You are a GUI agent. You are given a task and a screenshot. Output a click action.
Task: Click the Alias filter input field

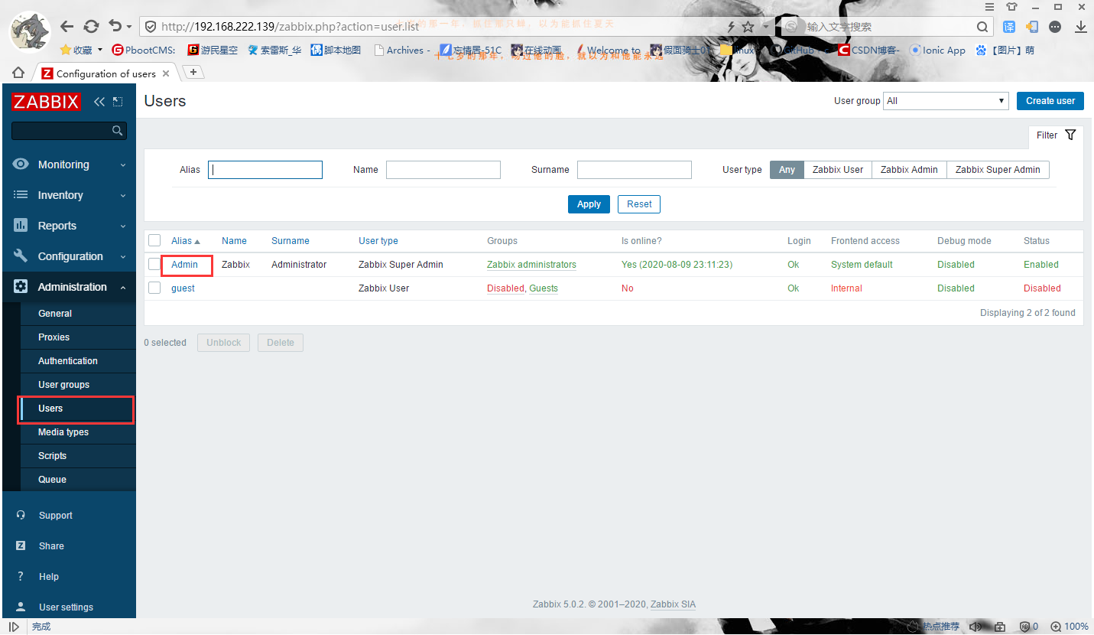coord(265,170)
